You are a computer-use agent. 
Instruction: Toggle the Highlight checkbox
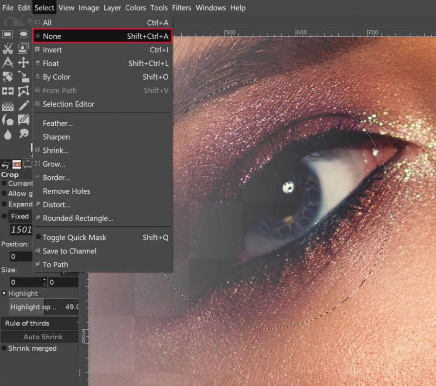pyautogui.click(x=4, y=294)
